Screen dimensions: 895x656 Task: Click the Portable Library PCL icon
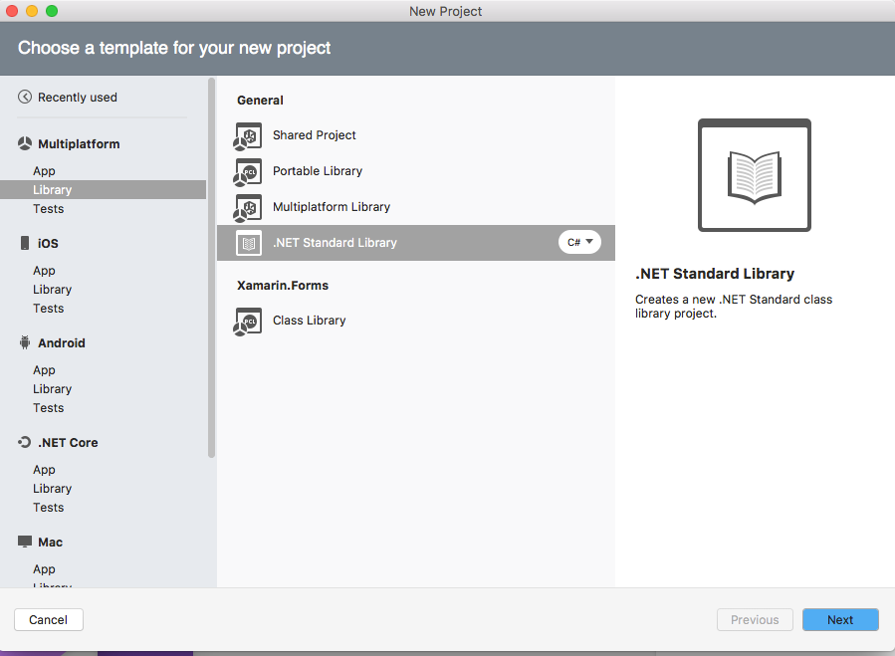(248, 172)
